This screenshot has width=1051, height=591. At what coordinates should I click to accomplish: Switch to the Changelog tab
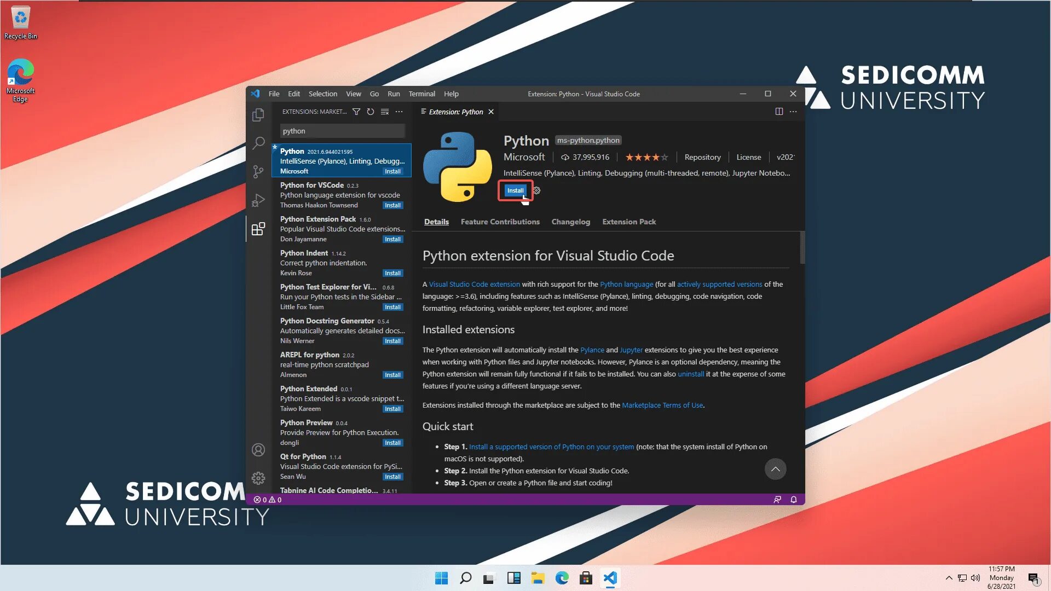click(x=571, y=222)
